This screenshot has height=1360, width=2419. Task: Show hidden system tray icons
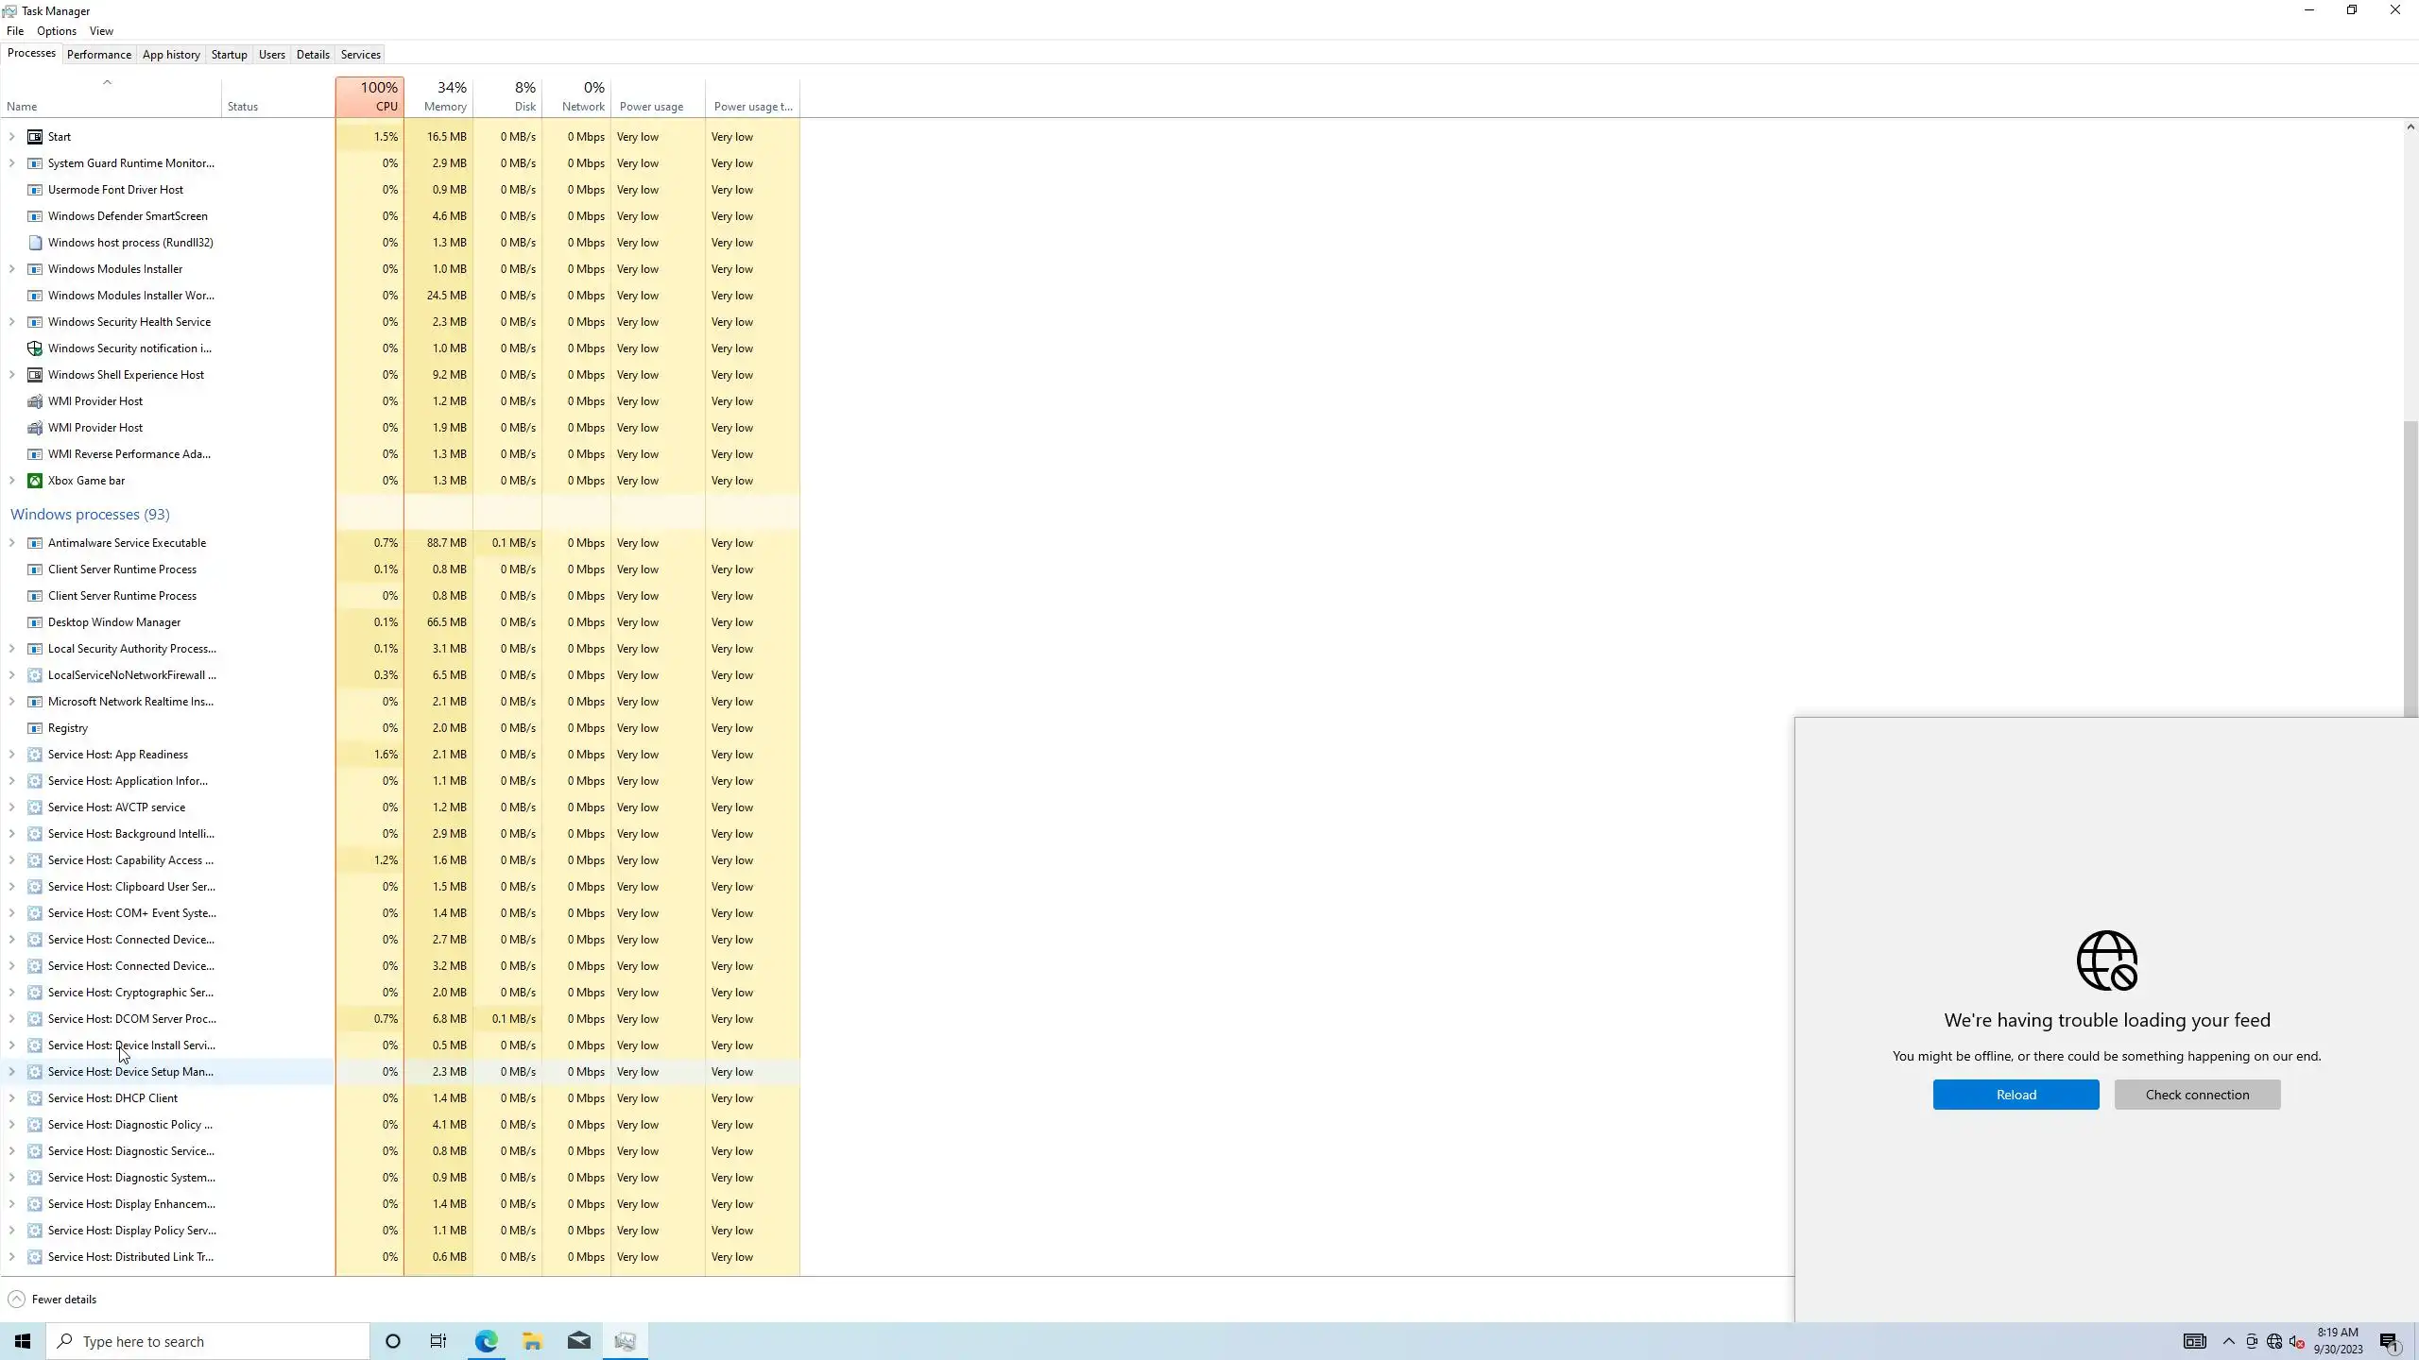pyautogui.click(x=2228, y=1341)
